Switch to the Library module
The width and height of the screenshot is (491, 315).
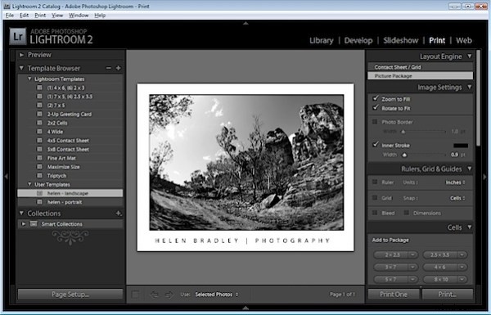(x=322, y=40)
